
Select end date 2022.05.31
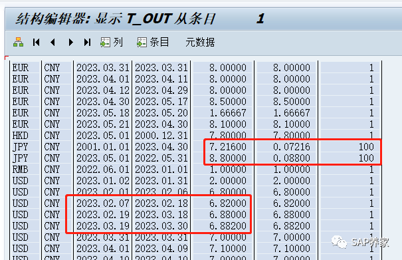click(161, 158)
